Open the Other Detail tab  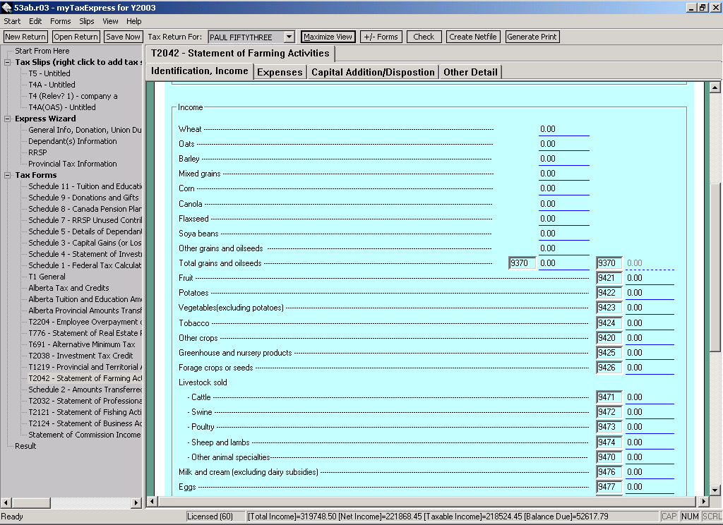[x=470, y=72]
